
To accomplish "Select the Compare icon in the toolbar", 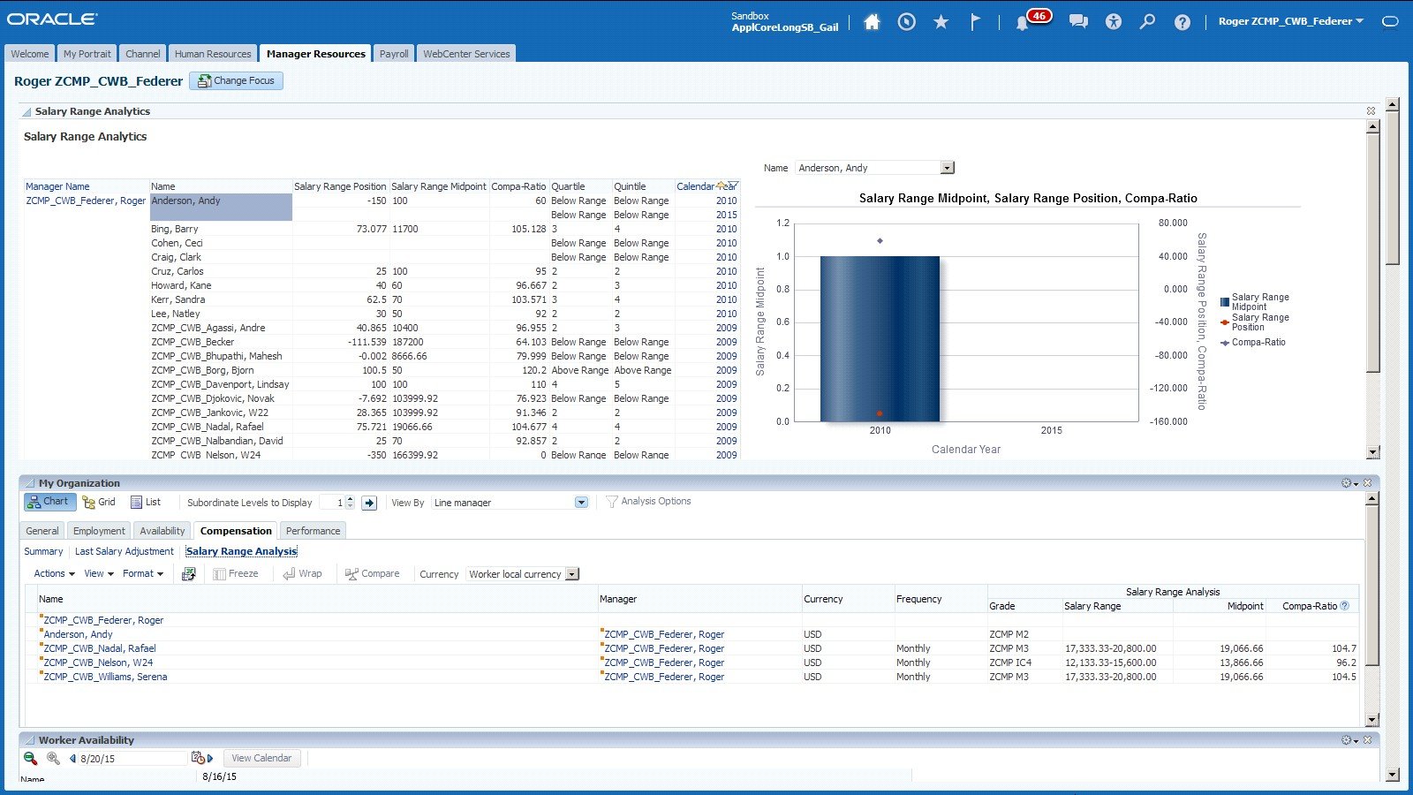I will 373,573.
